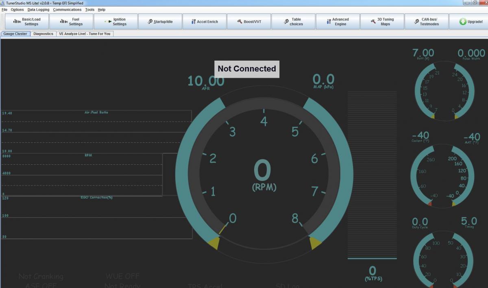
Task: Click the Duty Cycle 0.0 readout
Action: (x=420, y=223)
